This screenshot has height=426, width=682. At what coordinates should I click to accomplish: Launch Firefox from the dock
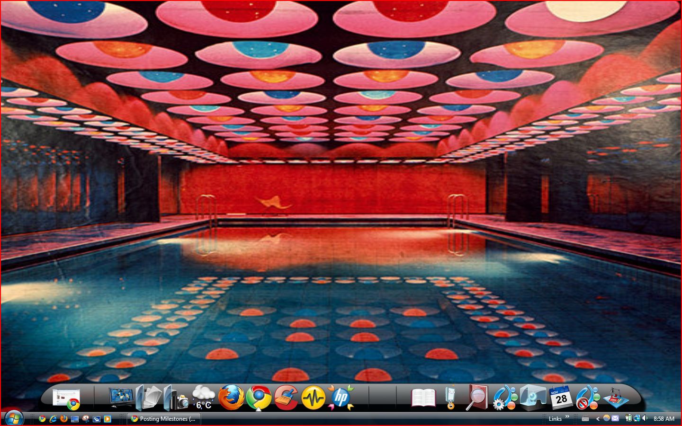pos(231,398)
